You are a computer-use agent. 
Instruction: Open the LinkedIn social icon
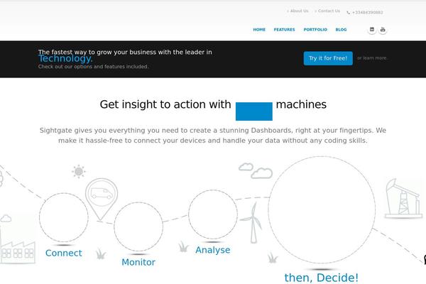click(x=372, y=30)
